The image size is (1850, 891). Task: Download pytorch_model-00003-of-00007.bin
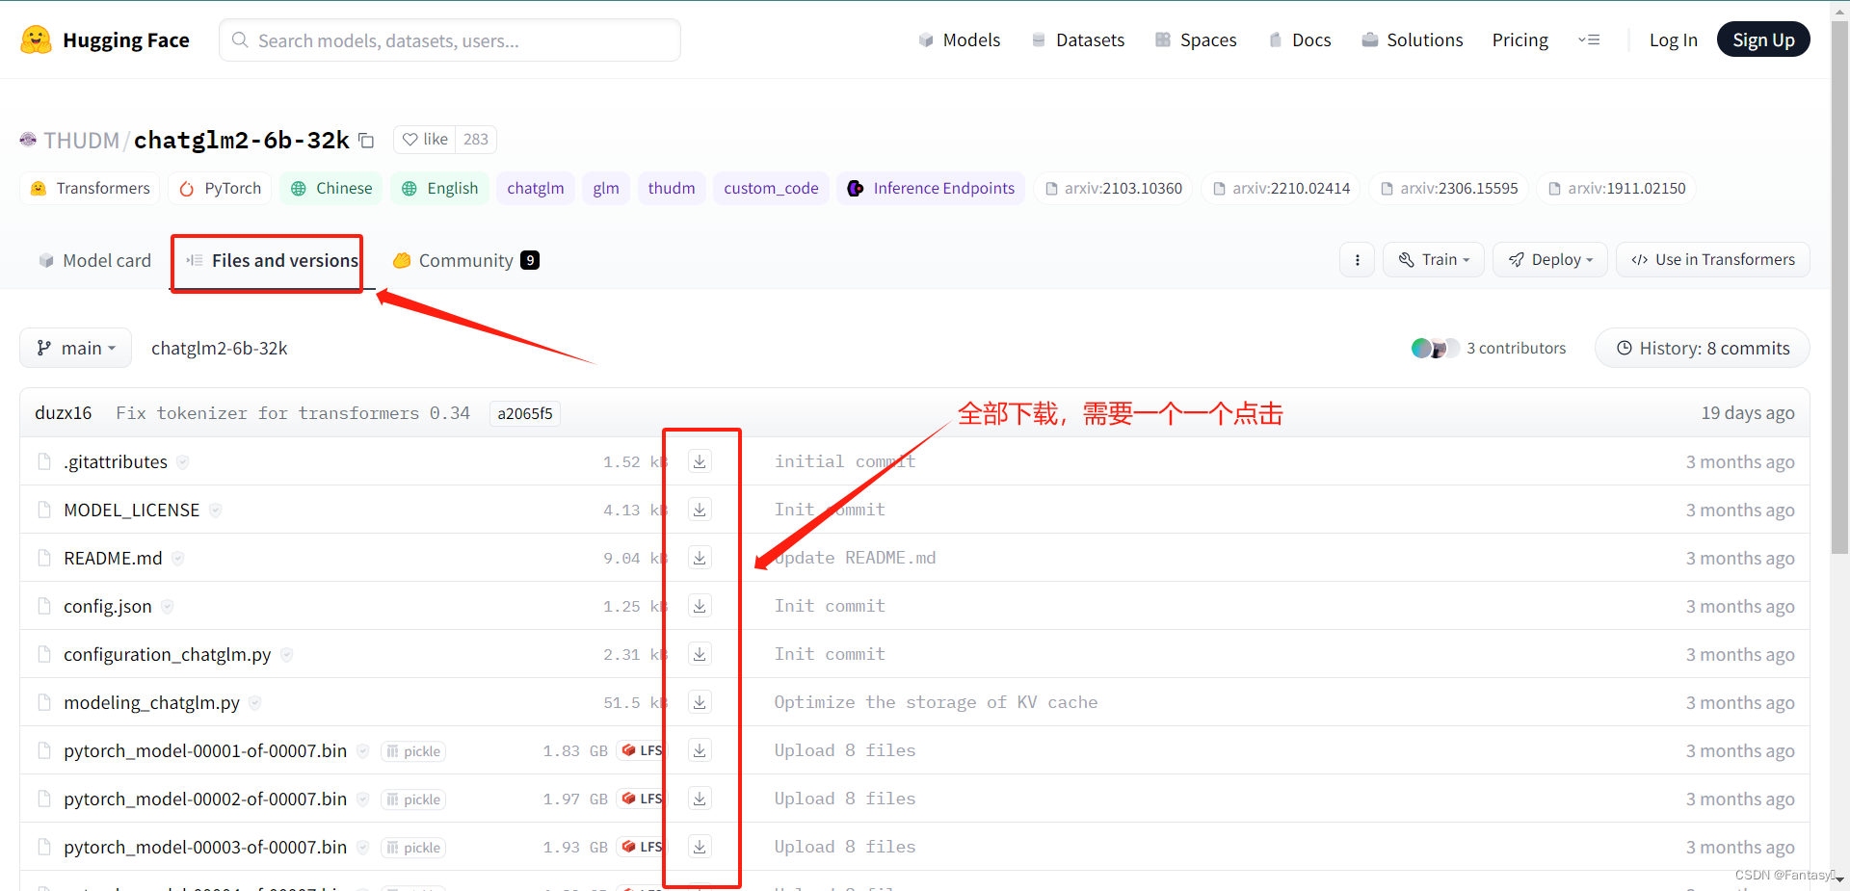point(700,847)
